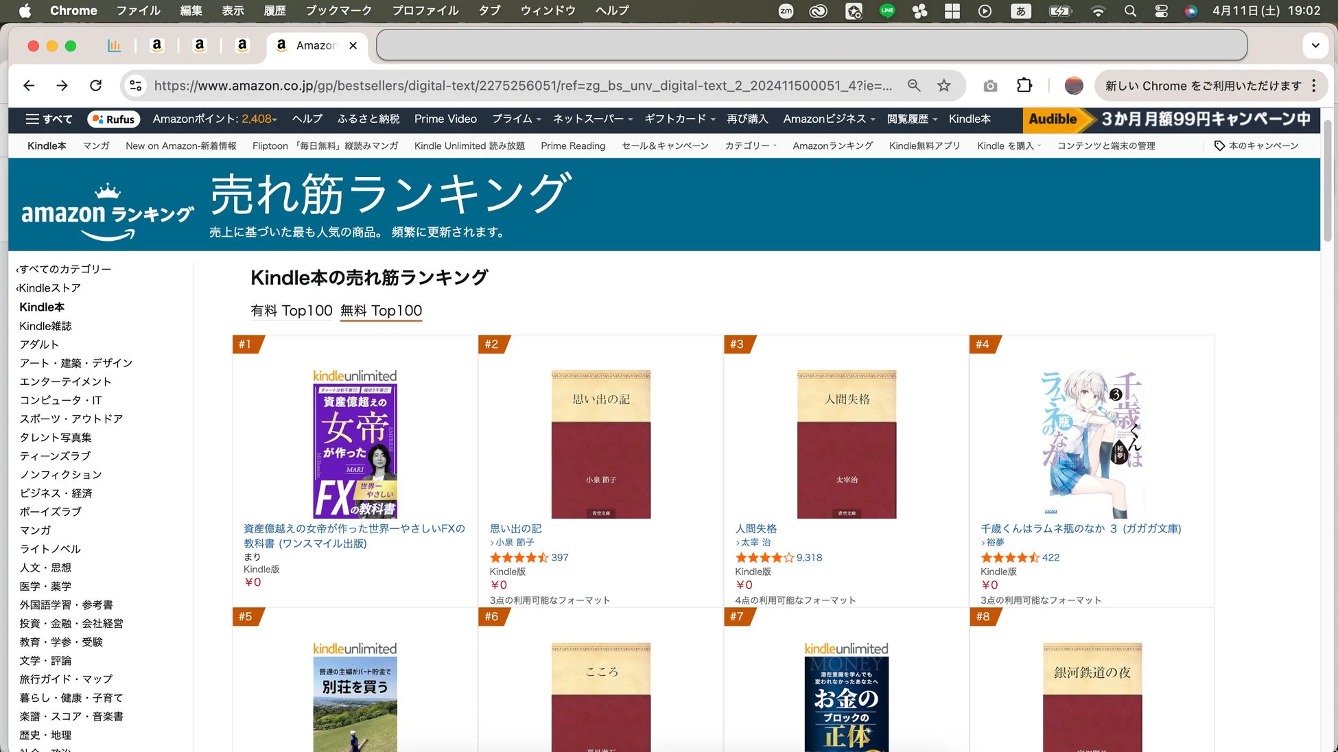
Task: Expand the カテゴリー dropdown
Action: 751,146
